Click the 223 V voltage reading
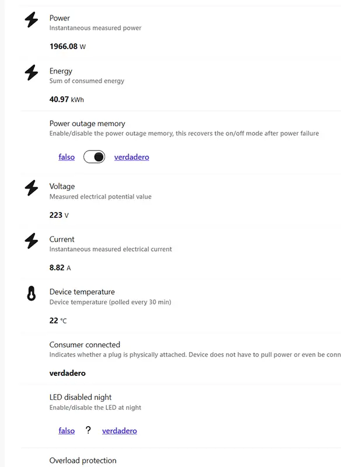Image resolution: width=341 pixels, height=467 pixels. (58, 215)
